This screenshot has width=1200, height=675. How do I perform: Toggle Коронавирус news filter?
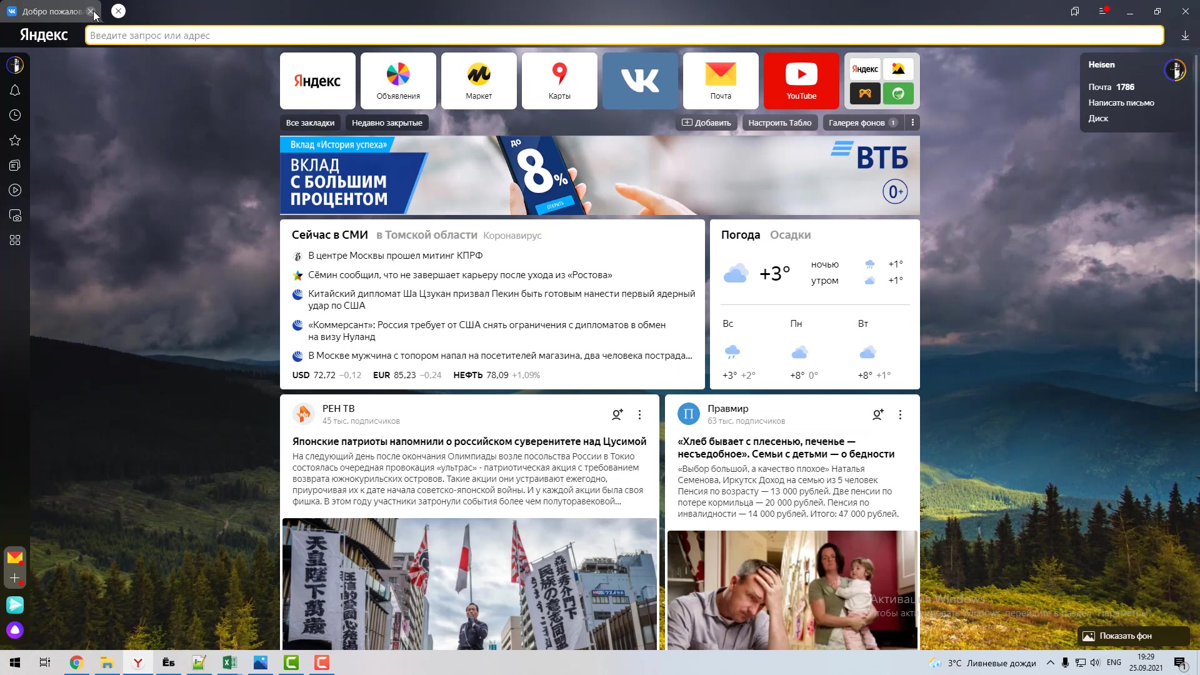(511, 235)
